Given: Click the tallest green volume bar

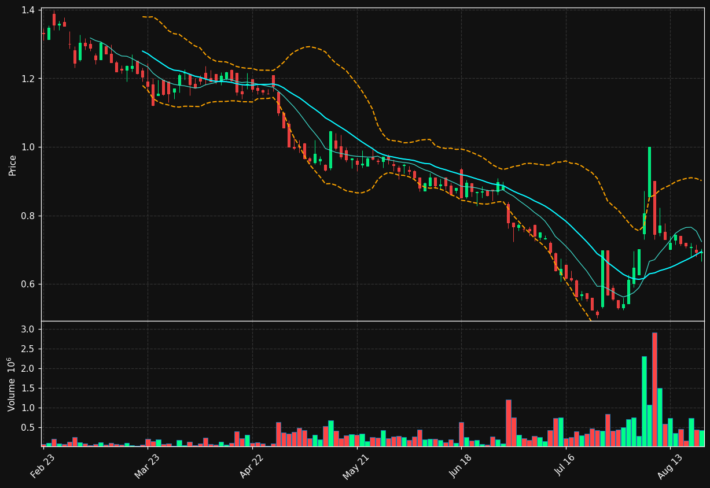Looking at the screenshot, I should click(x=644, y=401).
